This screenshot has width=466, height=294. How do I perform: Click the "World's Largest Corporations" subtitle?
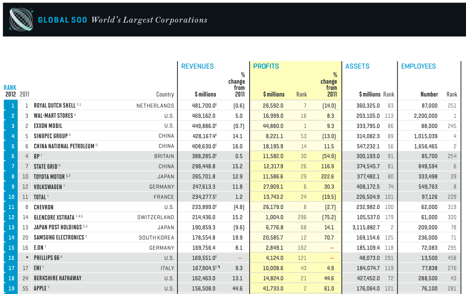149,20
